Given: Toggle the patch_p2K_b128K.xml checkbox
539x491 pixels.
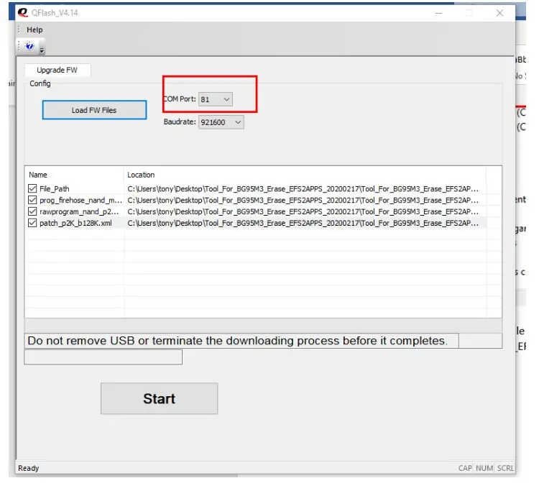Looking at the screenshot, I should pyautogui.click(x=32, y=223).
